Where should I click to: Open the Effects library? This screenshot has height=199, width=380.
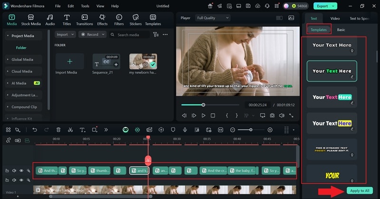[x=102, y=20]
